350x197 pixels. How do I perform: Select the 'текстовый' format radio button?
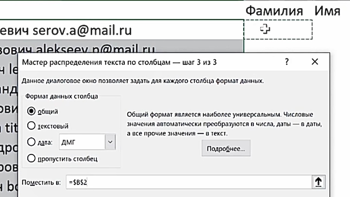click(x=31, y=126)
